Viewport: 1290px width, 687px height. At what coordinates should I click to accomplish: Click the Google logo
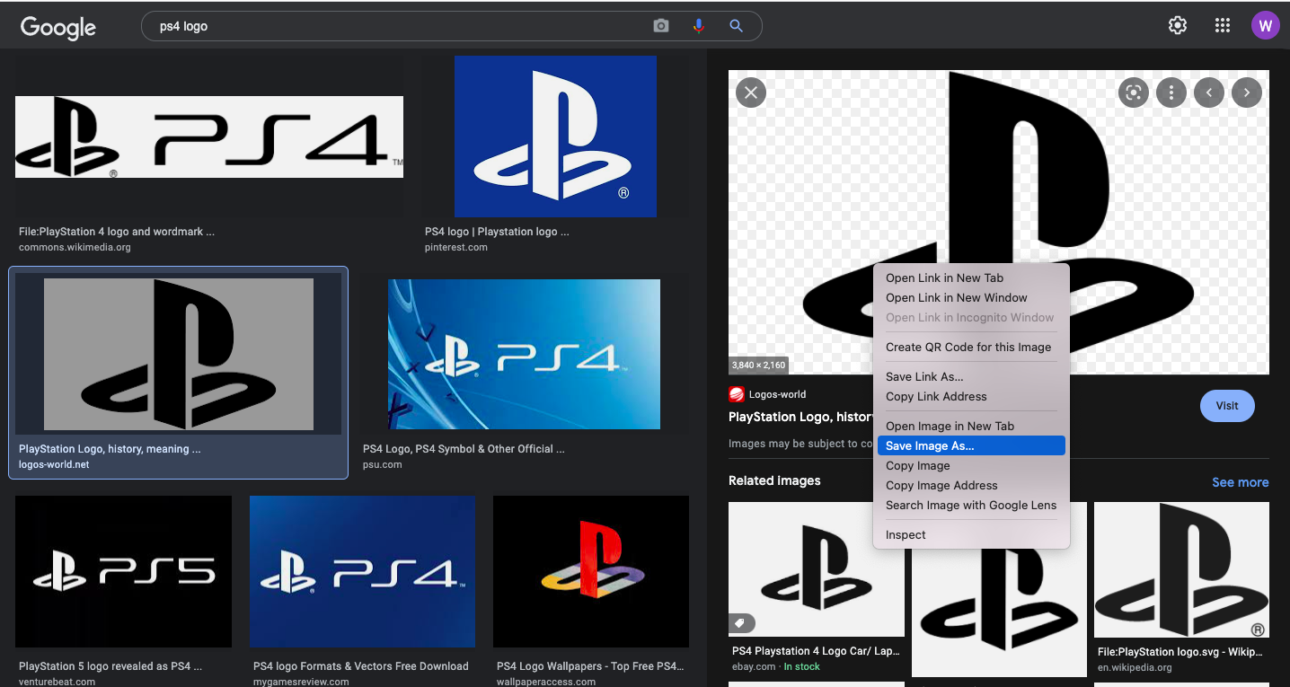[x=58, y=27]
